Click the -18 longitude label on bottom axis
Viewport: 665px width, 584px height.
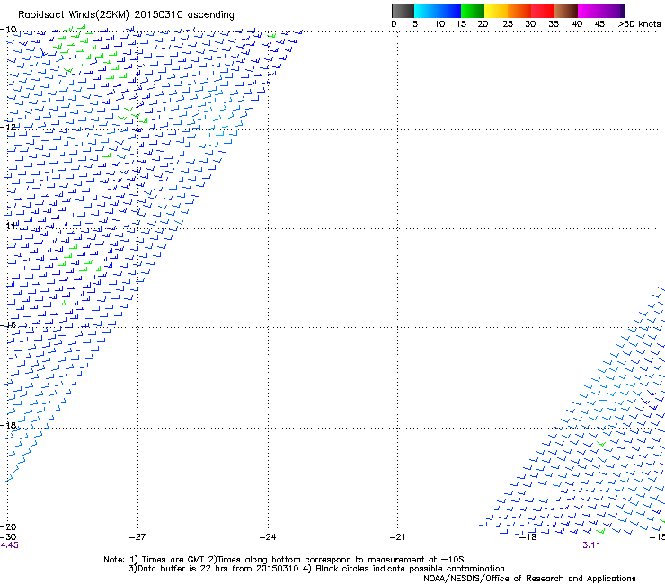(528, 537)
